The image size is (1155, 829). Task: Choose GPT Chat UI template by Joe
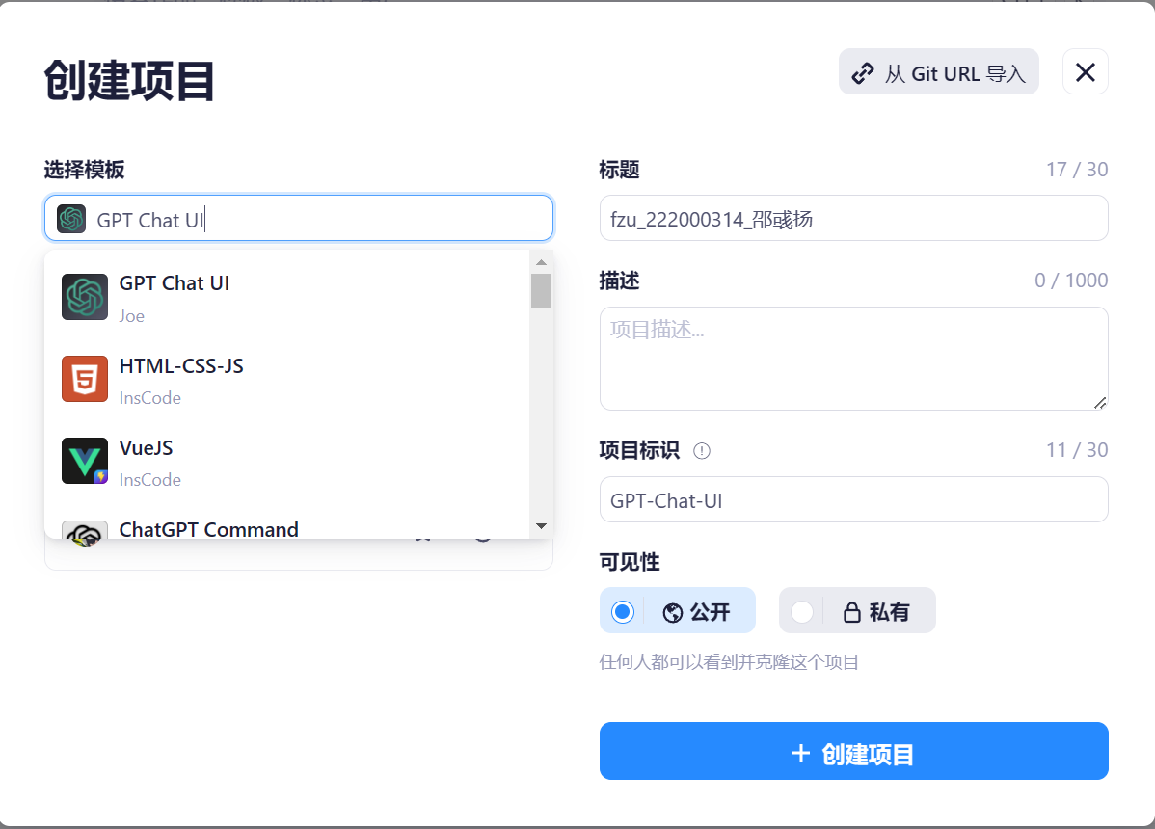coord(287,298)
